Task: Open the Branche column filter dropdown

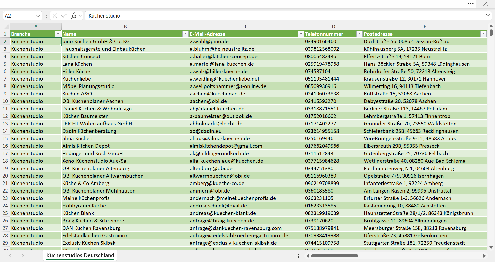Action: click(x=58, y=34)
